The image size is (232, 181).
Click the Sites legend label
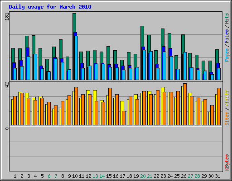(x=227, y=119)
